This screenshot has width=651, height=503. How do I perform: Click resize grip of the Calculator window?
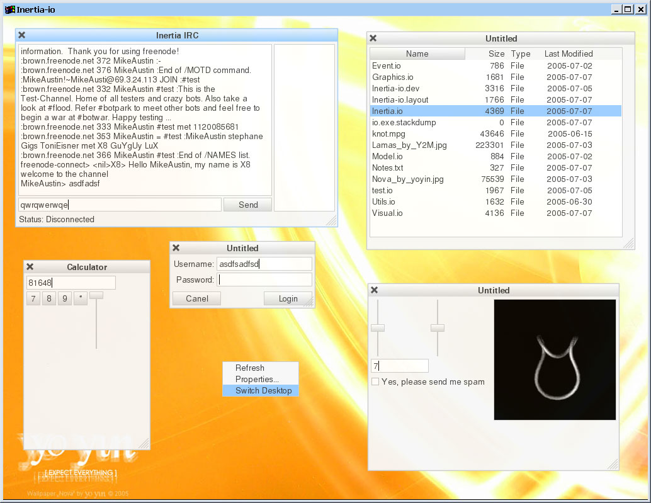click(x=144, y=444)
